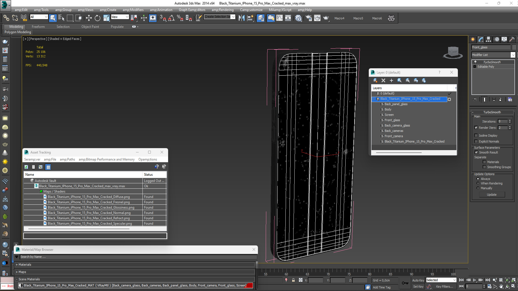Open the All selection filter dropdown
The image size is (518, 291).
pyautogui.click(x=39, y=17)
